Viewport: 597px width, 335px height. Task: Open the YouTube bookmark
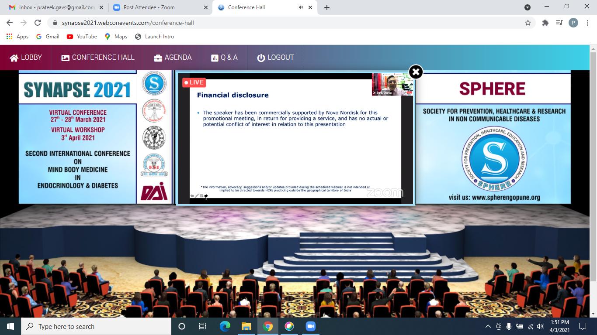click(82, 37)
